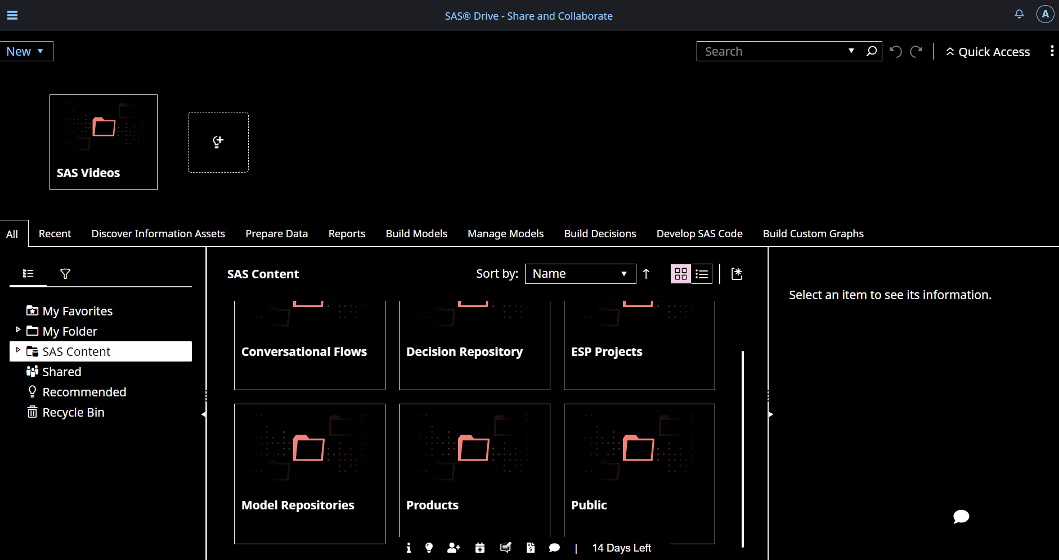This screenshot has width=1059, height=560.
Task: Click the feedback note icon in trial bar
Action: tap(505, 548)
